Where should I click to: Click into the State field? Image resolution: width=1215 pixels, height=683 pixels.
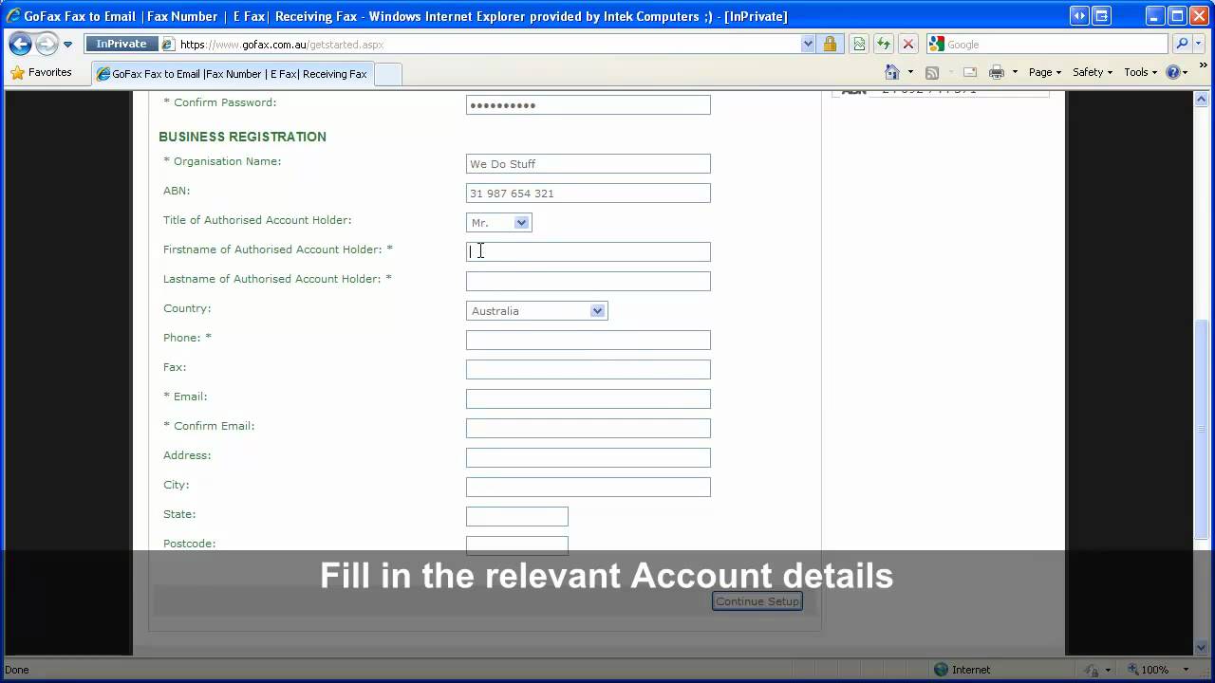click(517, 516)
